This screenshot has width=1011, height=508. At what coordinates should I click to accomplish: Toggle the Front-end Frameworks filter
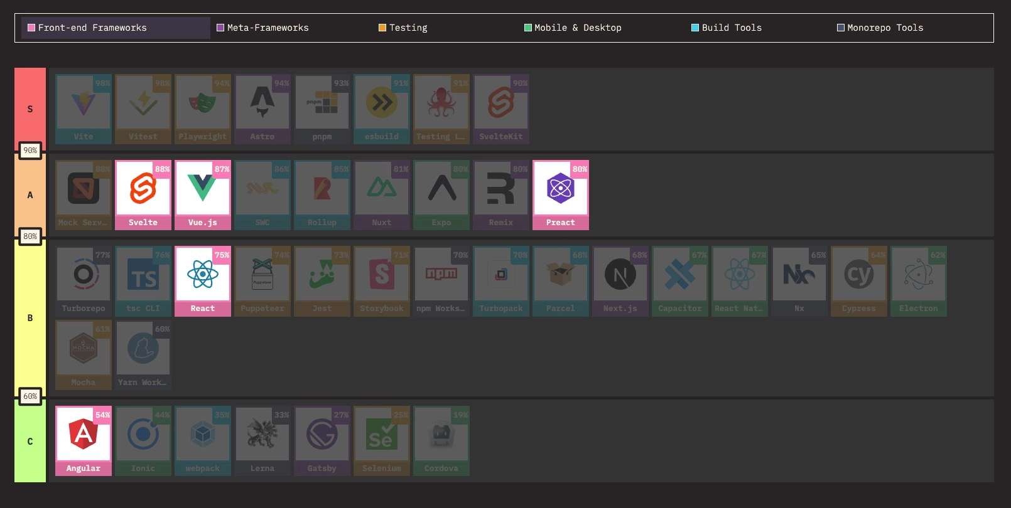coord(116,28)
